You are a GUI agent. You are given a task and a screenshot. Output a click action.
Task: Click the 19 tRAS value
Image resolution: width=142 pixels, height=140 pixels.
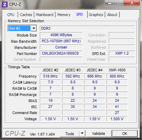tap(50, 100)
